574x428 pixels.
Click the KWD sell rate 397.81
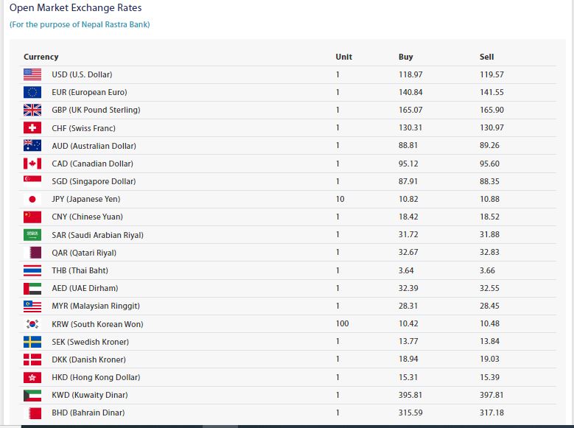(491, 395)
